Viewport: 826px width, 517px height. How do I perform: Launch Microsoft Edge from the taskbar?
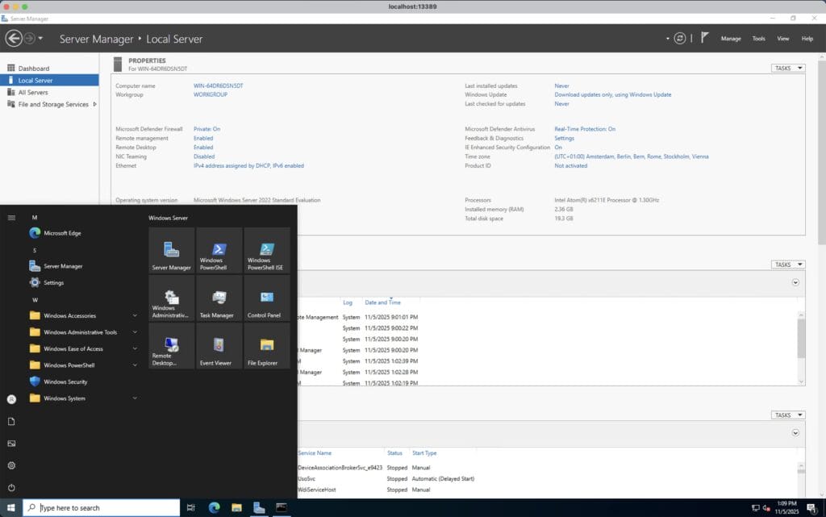(x=214, y=507)
